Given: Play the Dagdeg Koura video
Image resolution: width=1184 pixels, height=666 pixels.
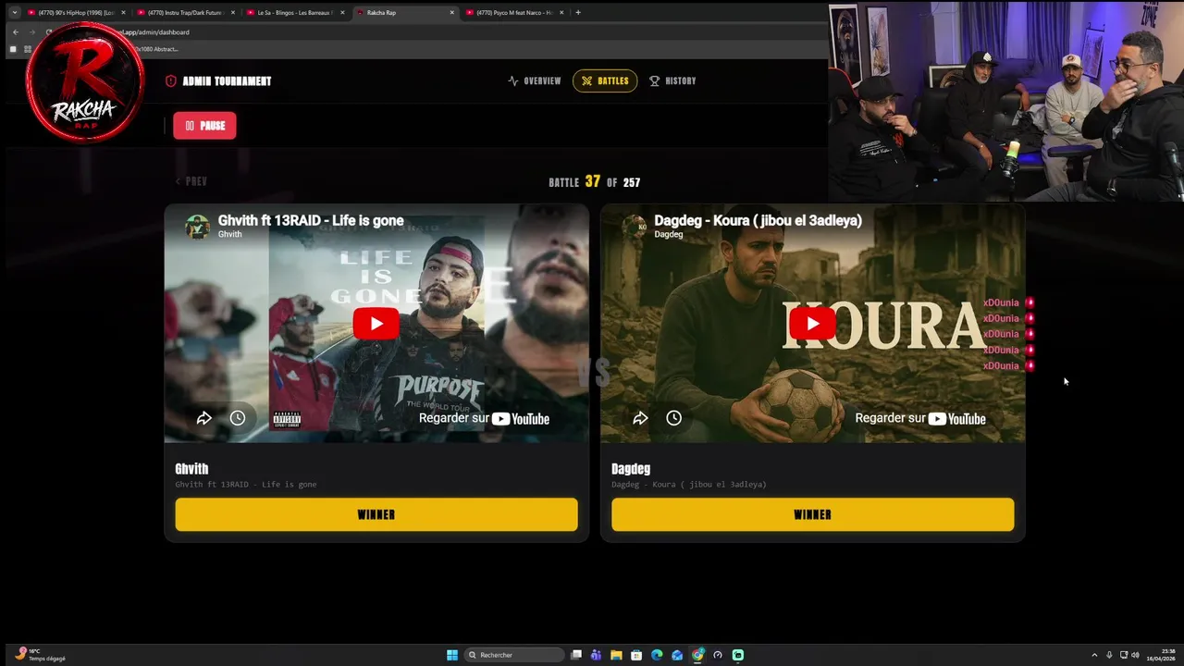Looking at the screenshot, I should pyautogui.click(x=812, y=323).
